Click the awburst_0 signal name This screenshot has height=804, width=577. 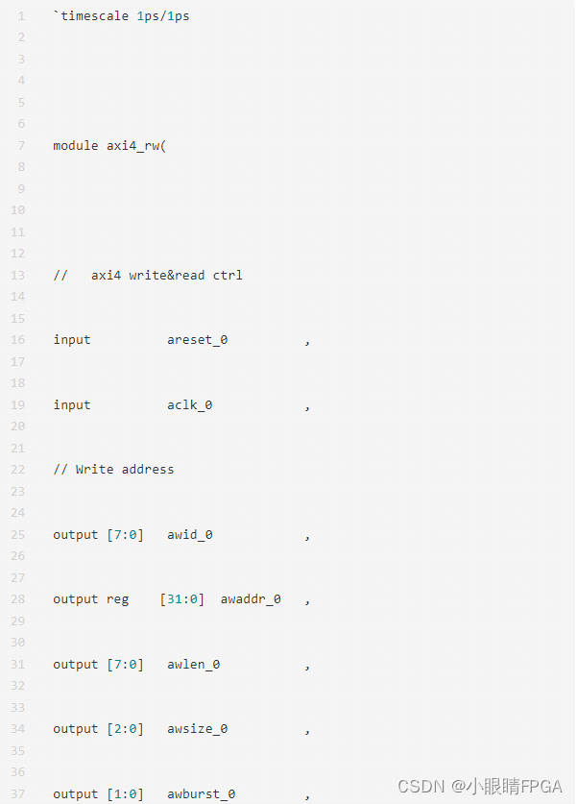click(x=201, y=794)
